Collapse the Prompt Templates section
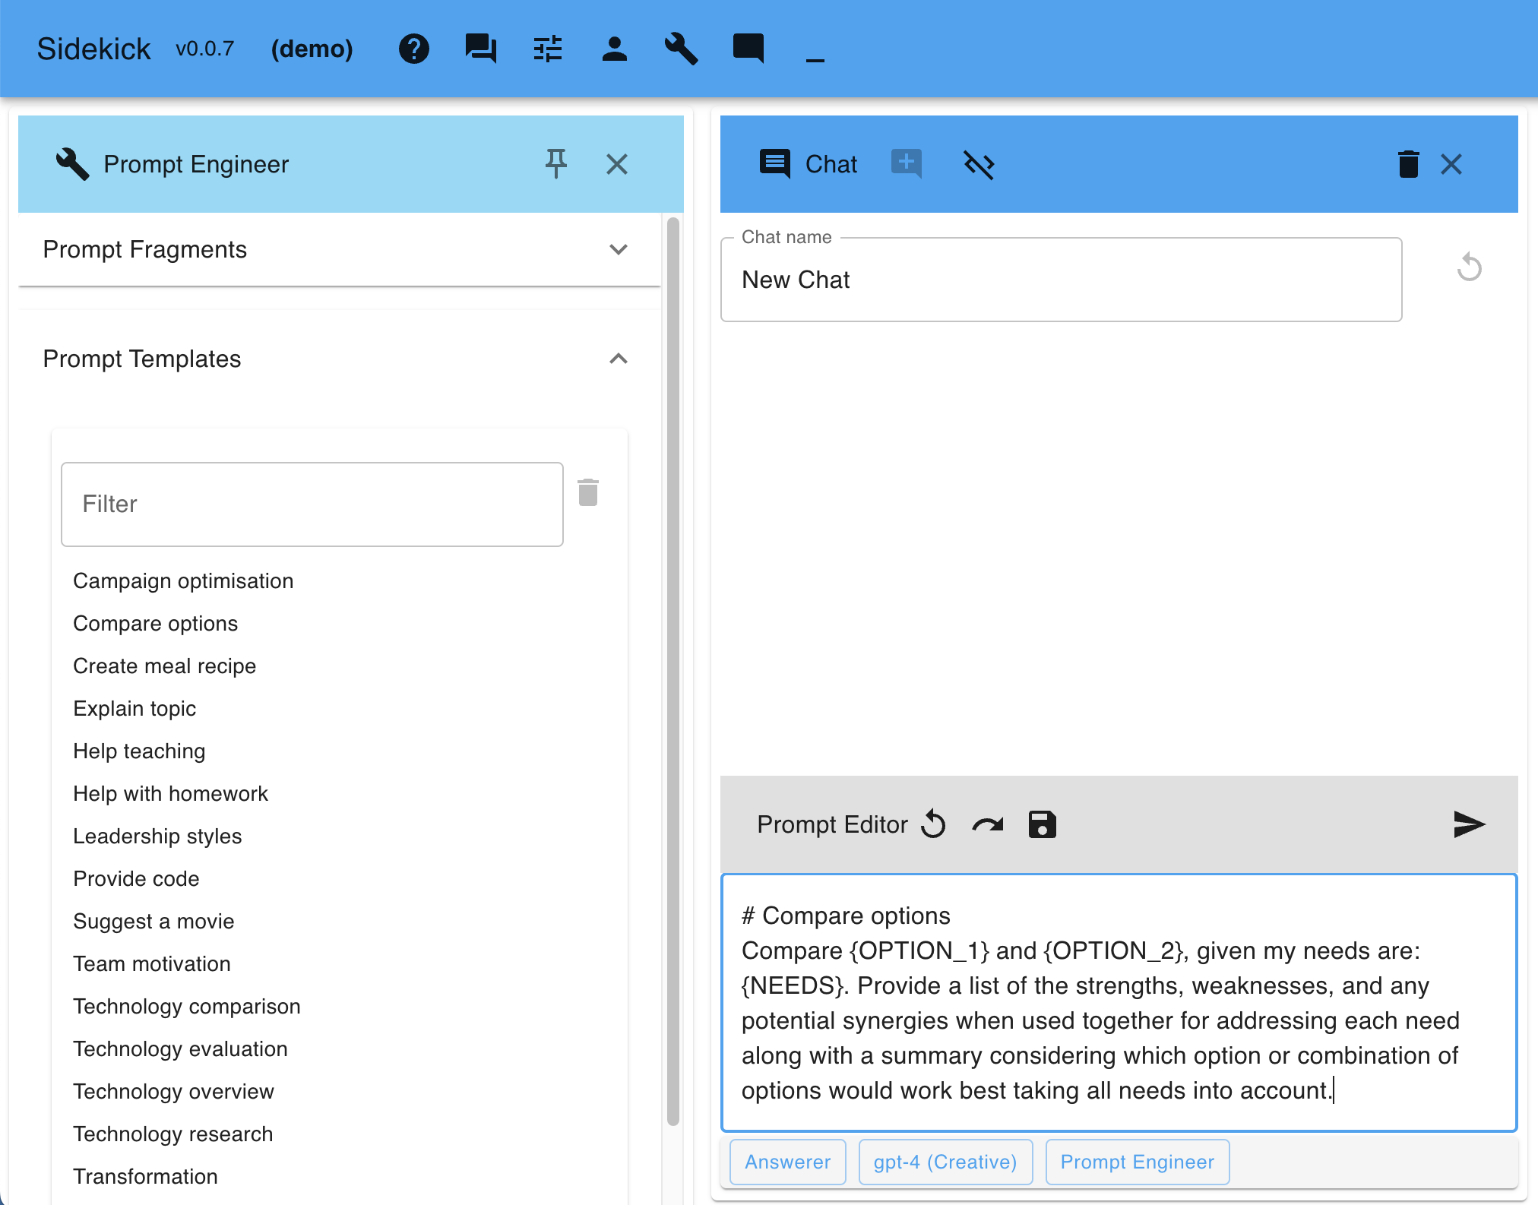1538x1205 pixels. coord(618,359)
